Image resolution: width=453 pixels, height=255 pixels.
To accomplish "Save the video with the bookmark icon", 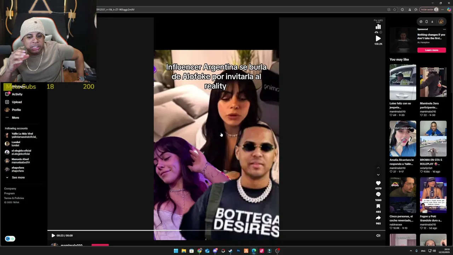I will pos(378,206).
